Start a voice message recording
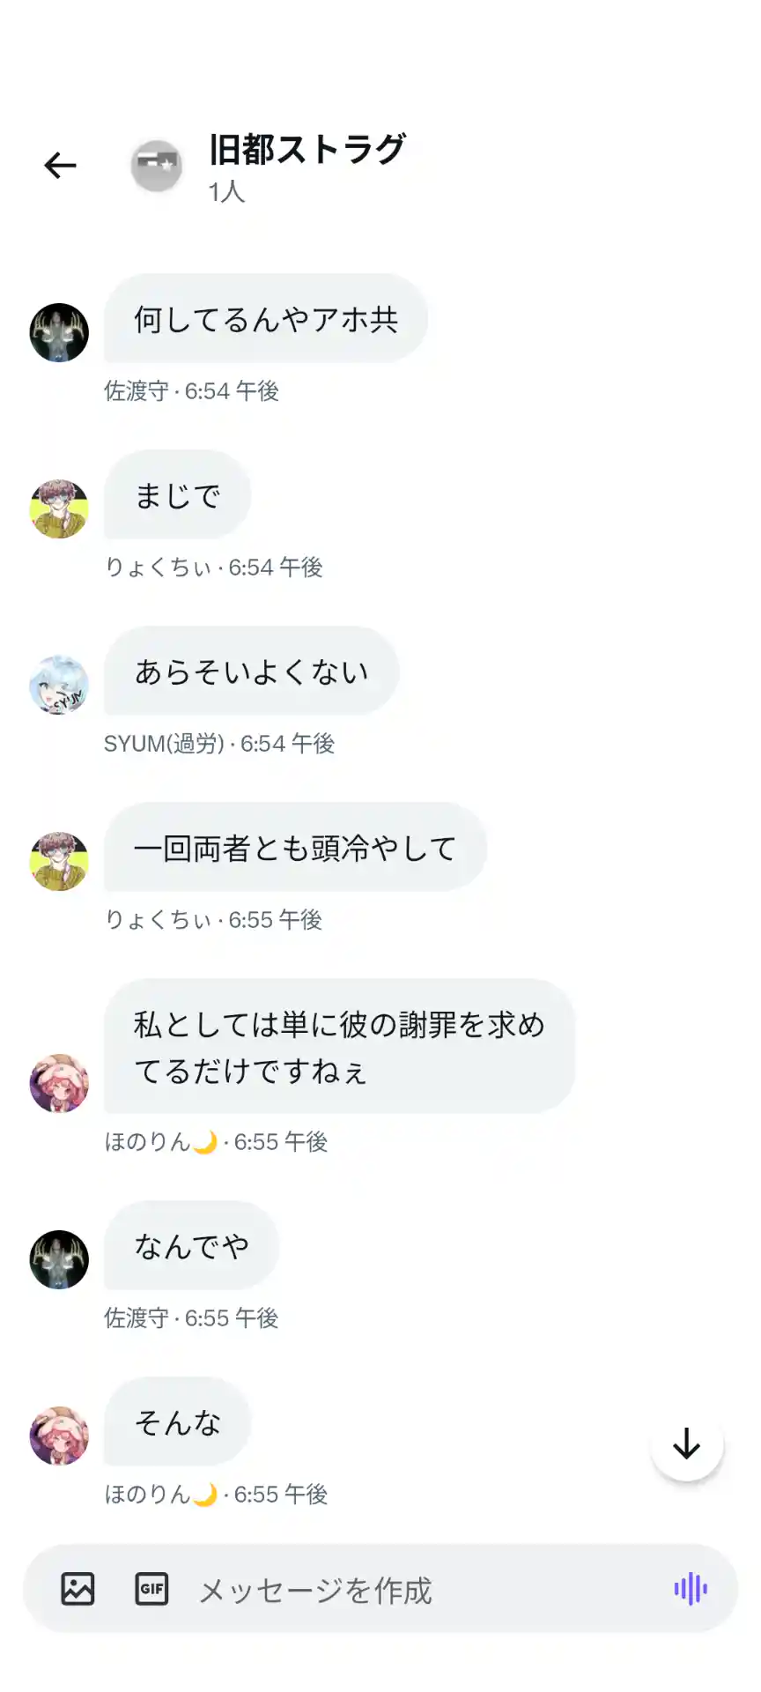The image size is (761, 1692). pos(691,1589)
